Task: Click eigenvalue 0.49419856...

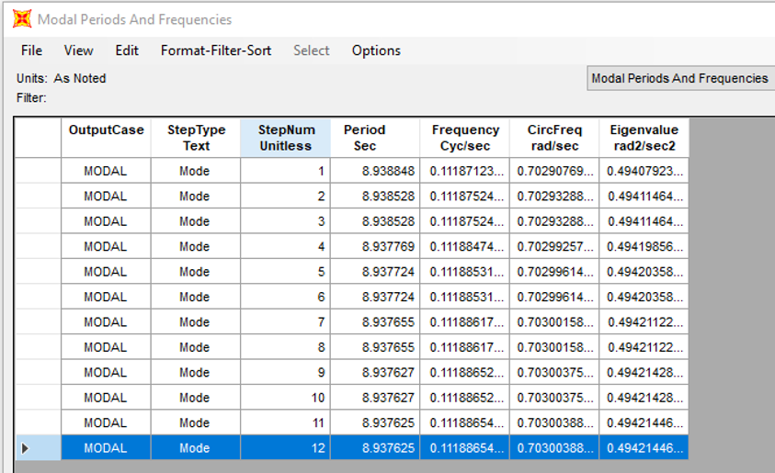Action: [644, 246]
